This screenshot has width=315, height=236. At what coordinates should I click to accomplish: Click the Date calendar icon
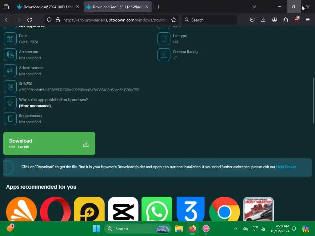10,39
